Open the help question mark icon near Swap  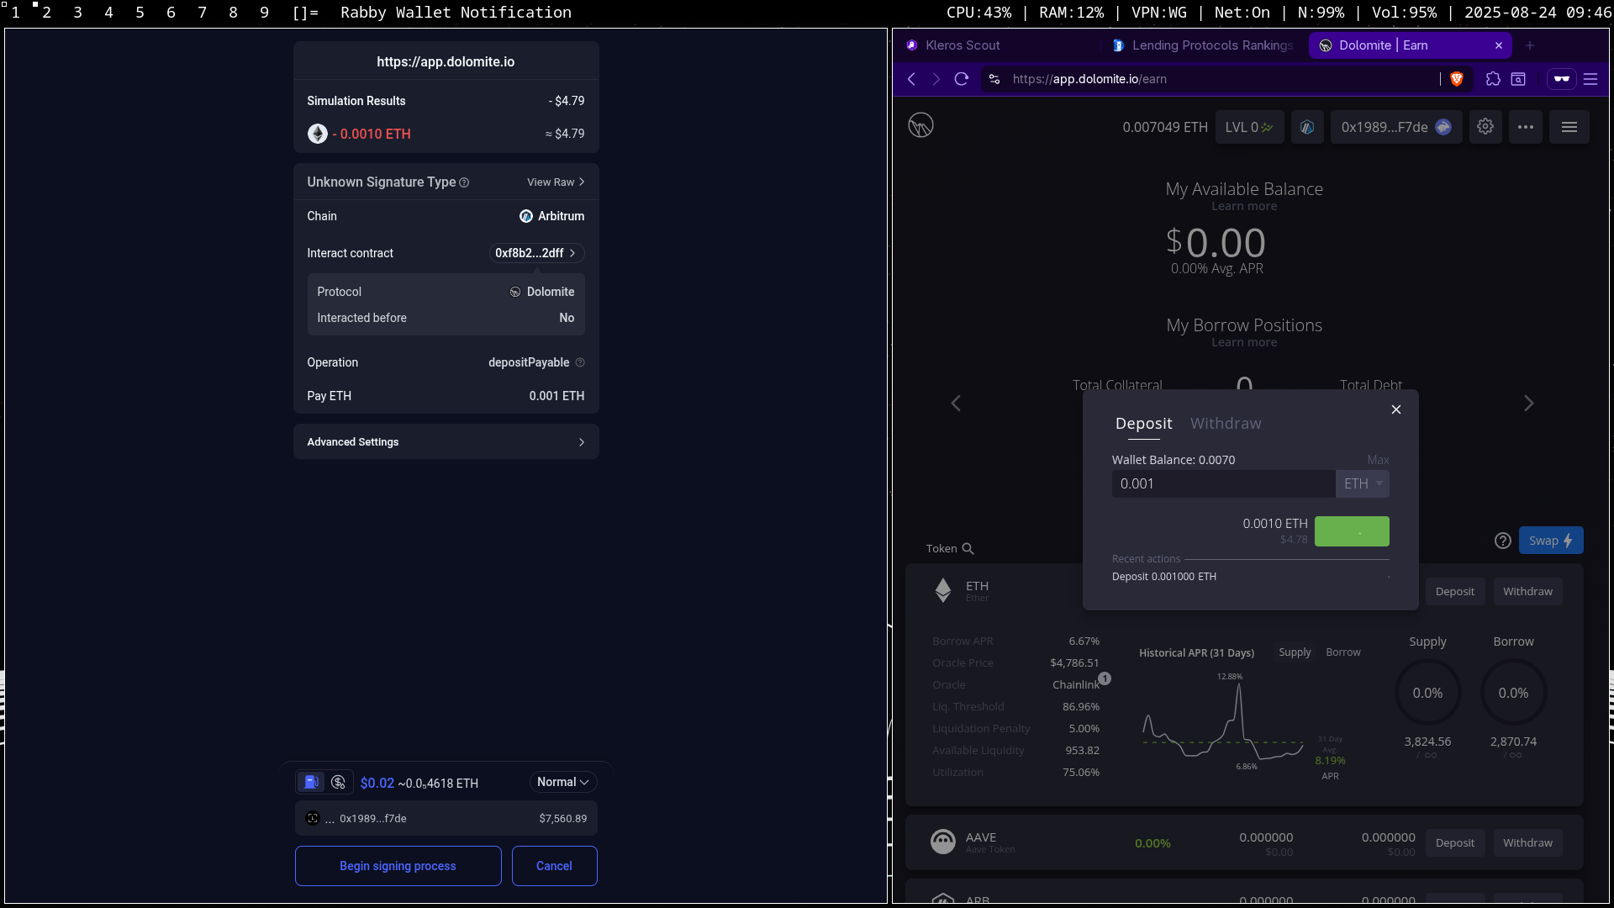1503,541
